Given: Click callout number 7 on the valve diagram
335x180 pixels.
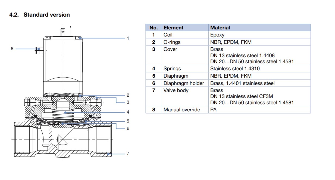Looking at the screenshot, I should point(128,154).
